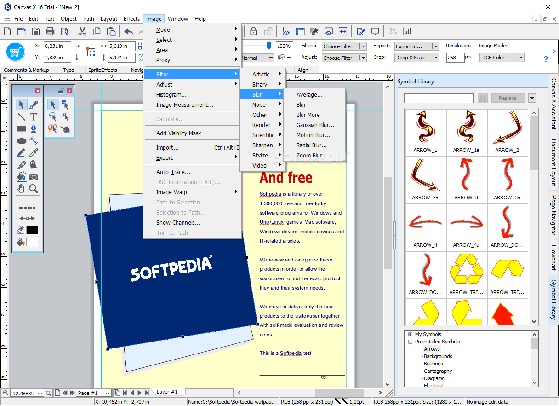Select the Rectangle tool in the toolbox
Screen dimensions: 559x406
click(x=22, y=128)
